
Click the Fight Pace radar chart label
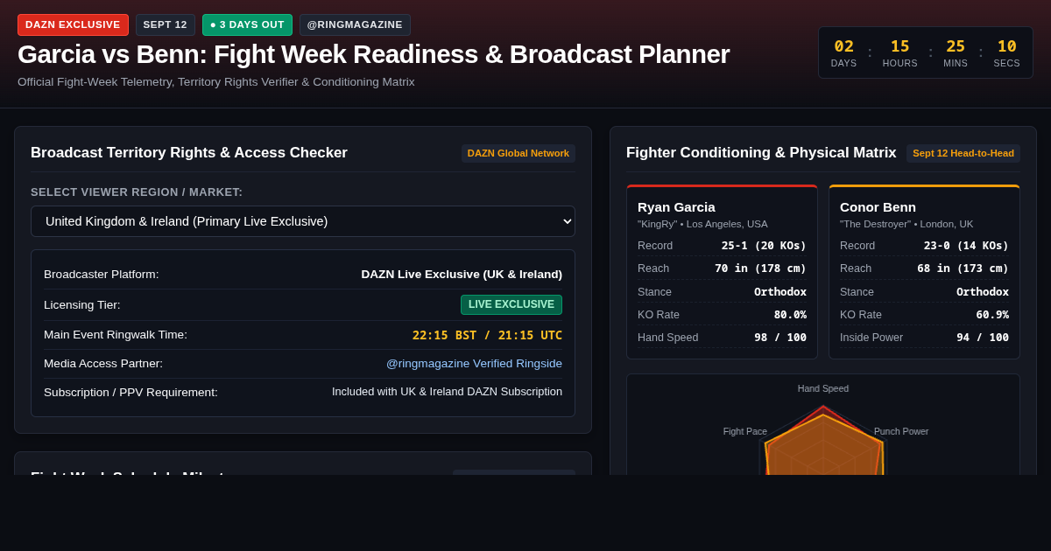point(745,431)
